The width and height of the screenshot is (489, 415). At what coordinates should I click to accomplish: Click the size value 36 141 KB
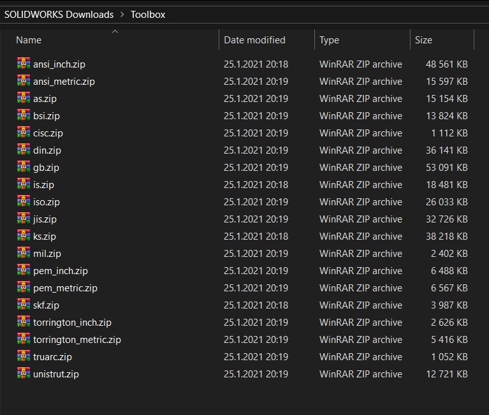446,150
